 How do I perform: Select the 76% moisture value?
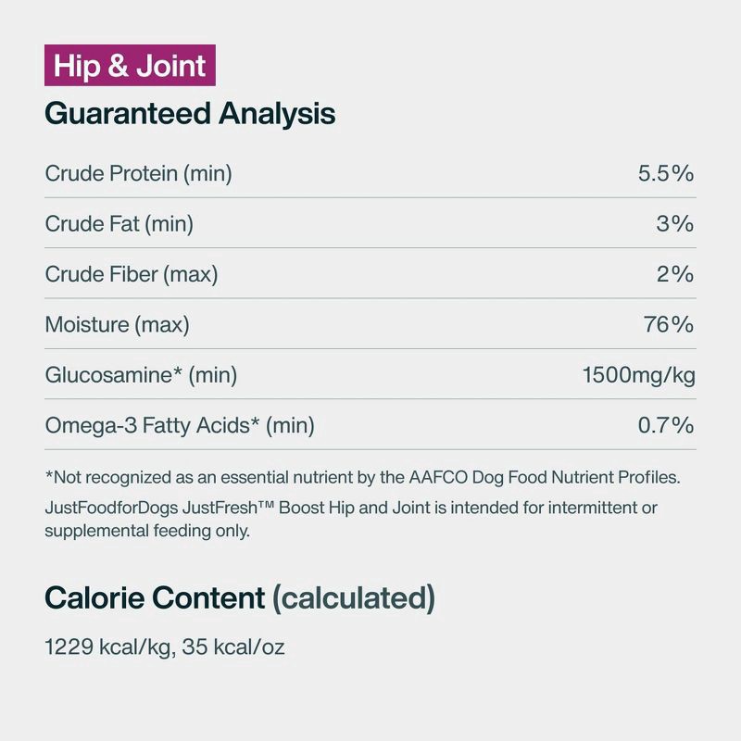pyautogui.click(x=668, y=324)
